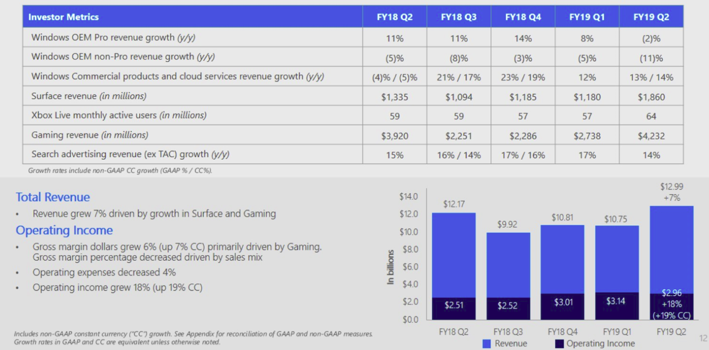The width and height of the screenshot is (709, 350).
Task: Click the '15%' Search advertising cell
Action: [x=394, y=156]
